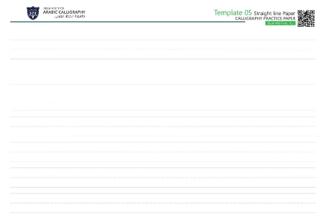Click the "Straight line Paper" title text
The width and height of the screenshot is (325, 216).
tap(274, 13)
